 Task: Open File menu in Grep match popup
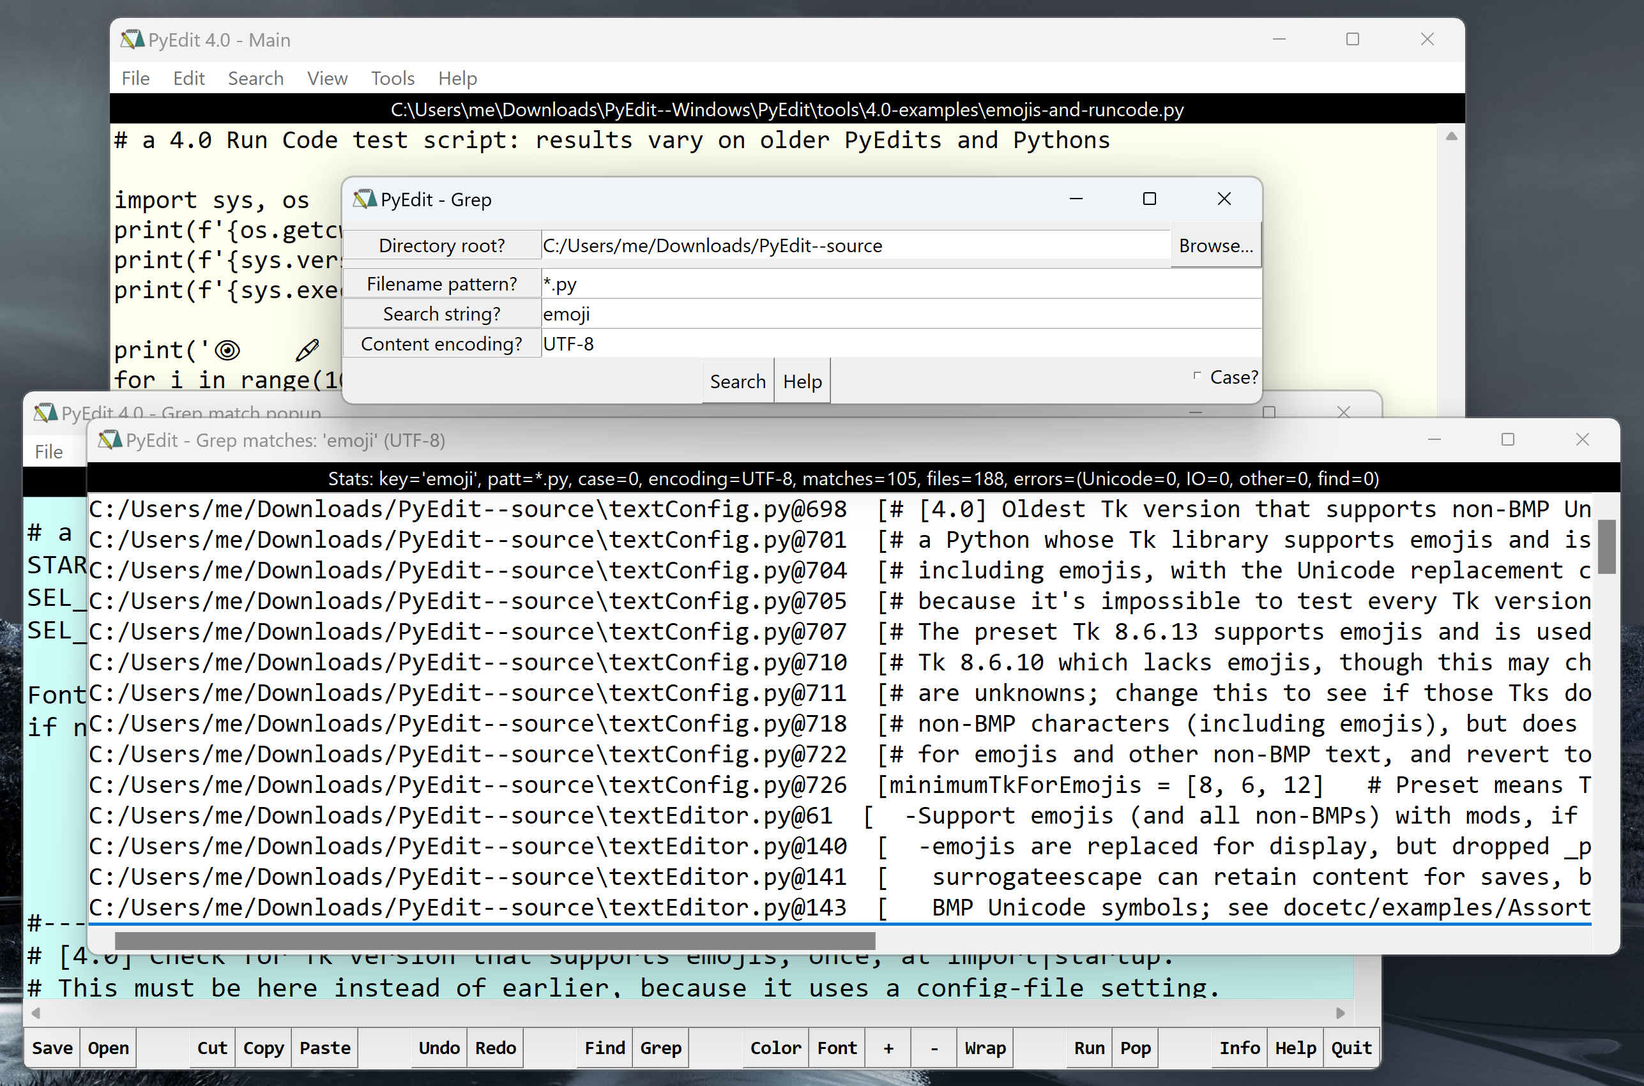coord(49,451)
